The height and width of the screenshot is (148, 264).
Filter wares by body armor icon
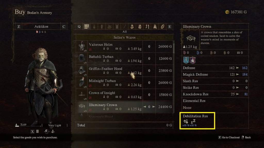pos(140,26)
